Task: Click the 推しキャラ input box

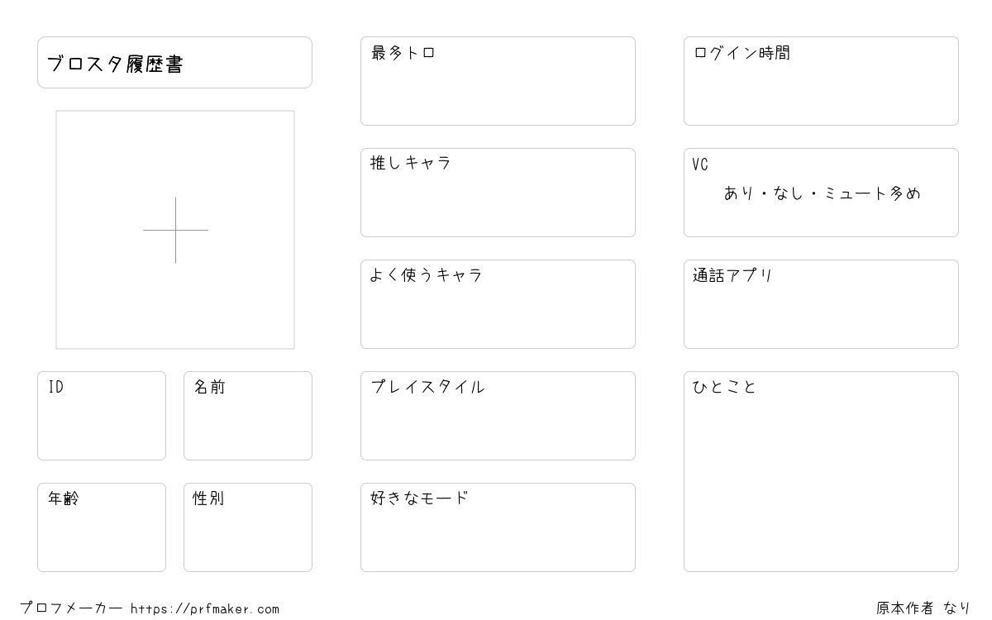Action: click(x=498, y=193)
